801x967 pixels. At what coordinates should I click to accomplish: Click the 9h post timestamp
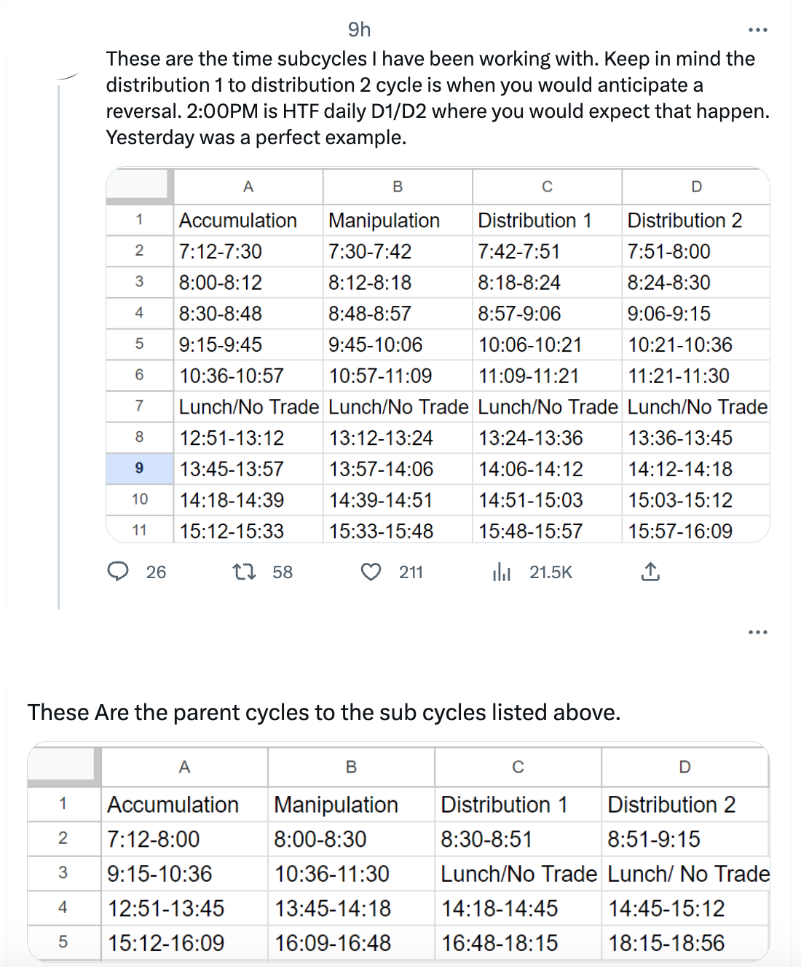pos(359,29)
